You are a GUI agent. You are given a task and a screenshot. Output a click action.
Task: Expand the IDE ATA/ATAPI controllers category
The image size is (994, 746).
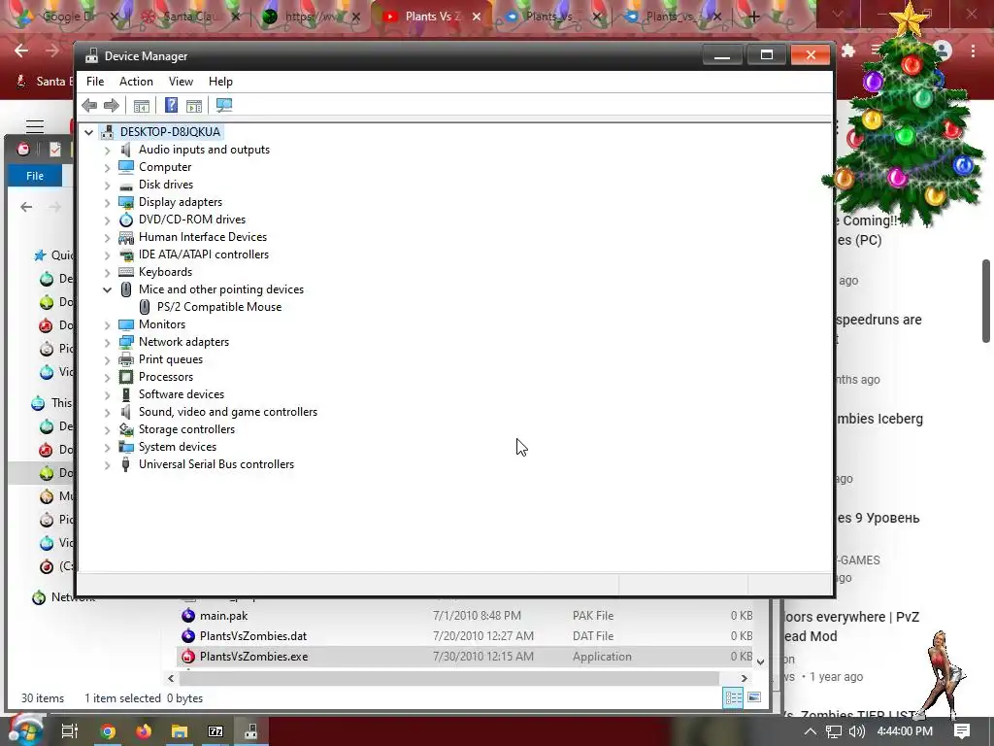[107, 255]
